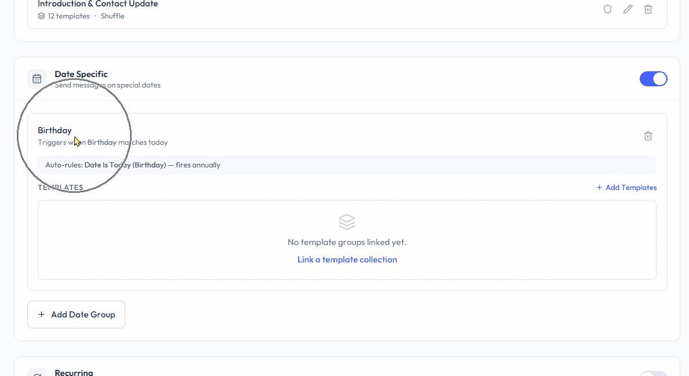Click the Introduction & Contact Update title
Image resolution: width=689 pixels, height=376 pixels.
[98, 4]
